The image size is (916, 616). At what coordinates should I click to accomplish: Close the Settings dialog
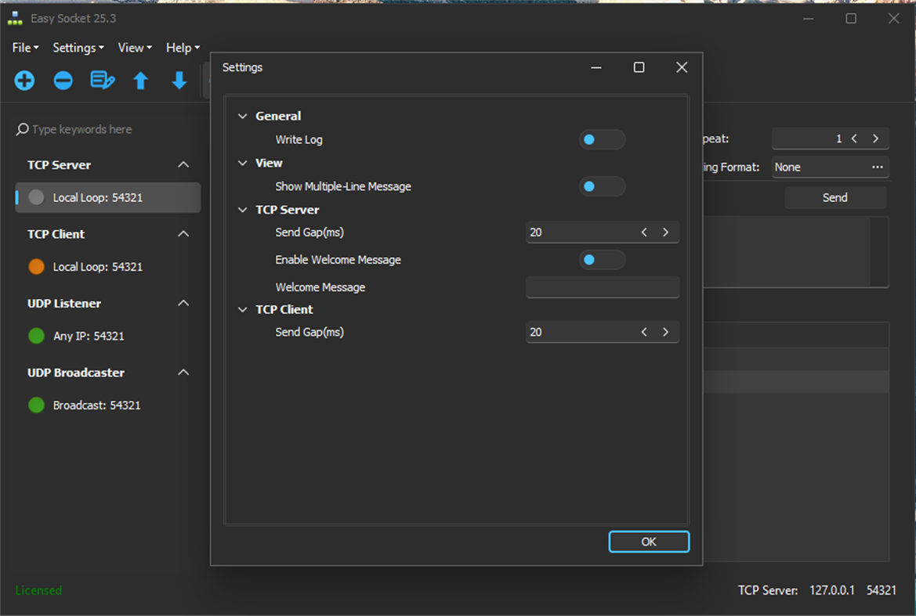tap(682, 67)
